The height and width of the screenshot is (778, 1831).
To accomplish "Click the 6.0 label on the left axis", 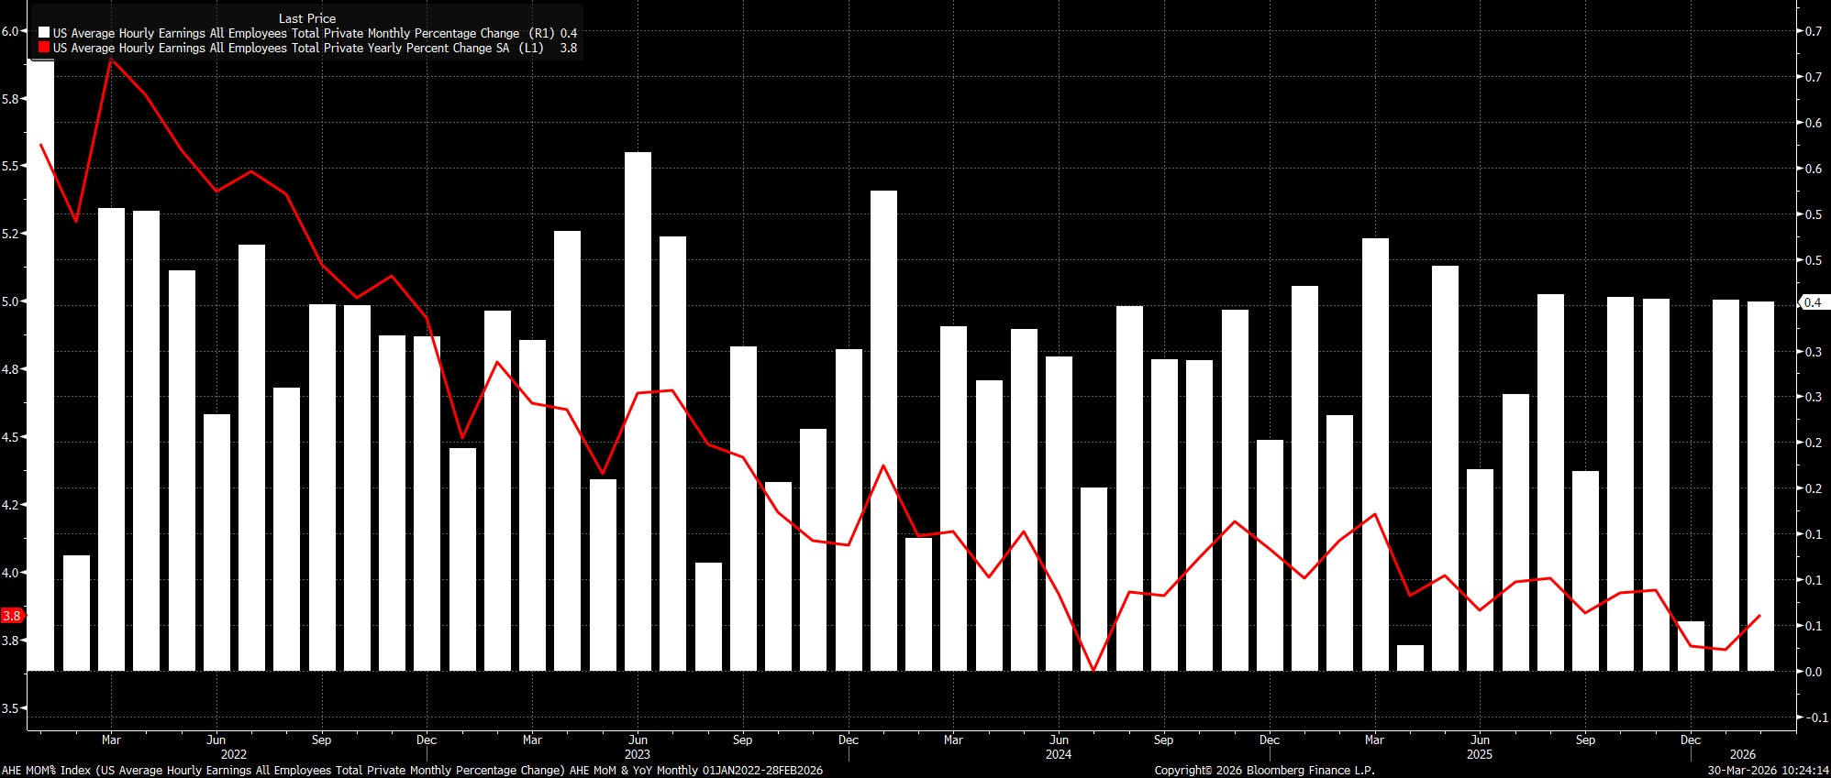I will (x=10, y=31).
